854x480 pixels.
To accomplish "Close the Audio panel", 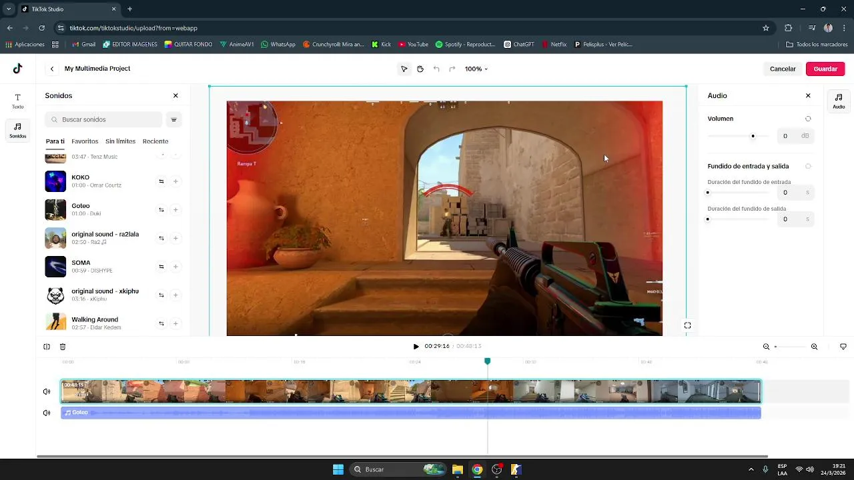I will pos(808,96).
